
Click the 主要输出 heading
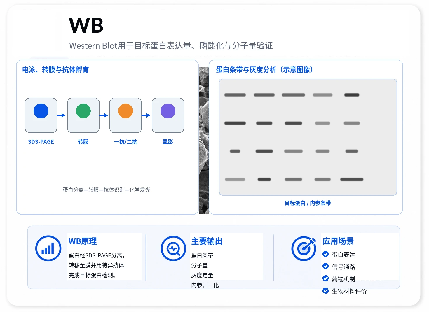click(x=207, y=241)
